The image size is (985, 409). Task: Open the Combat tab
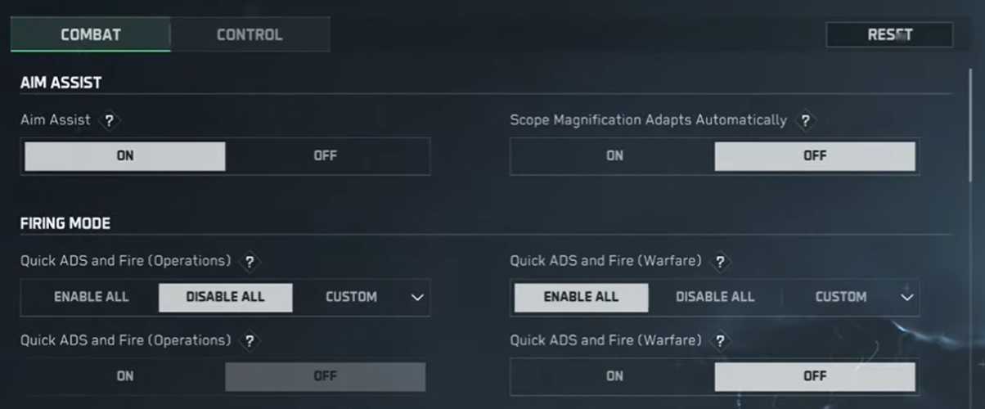pyautogui.click(x=91, y=35)
